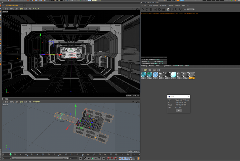Jump to next keyframe button
The width and height of the screenshot is (240, 161).
[99, 158]
